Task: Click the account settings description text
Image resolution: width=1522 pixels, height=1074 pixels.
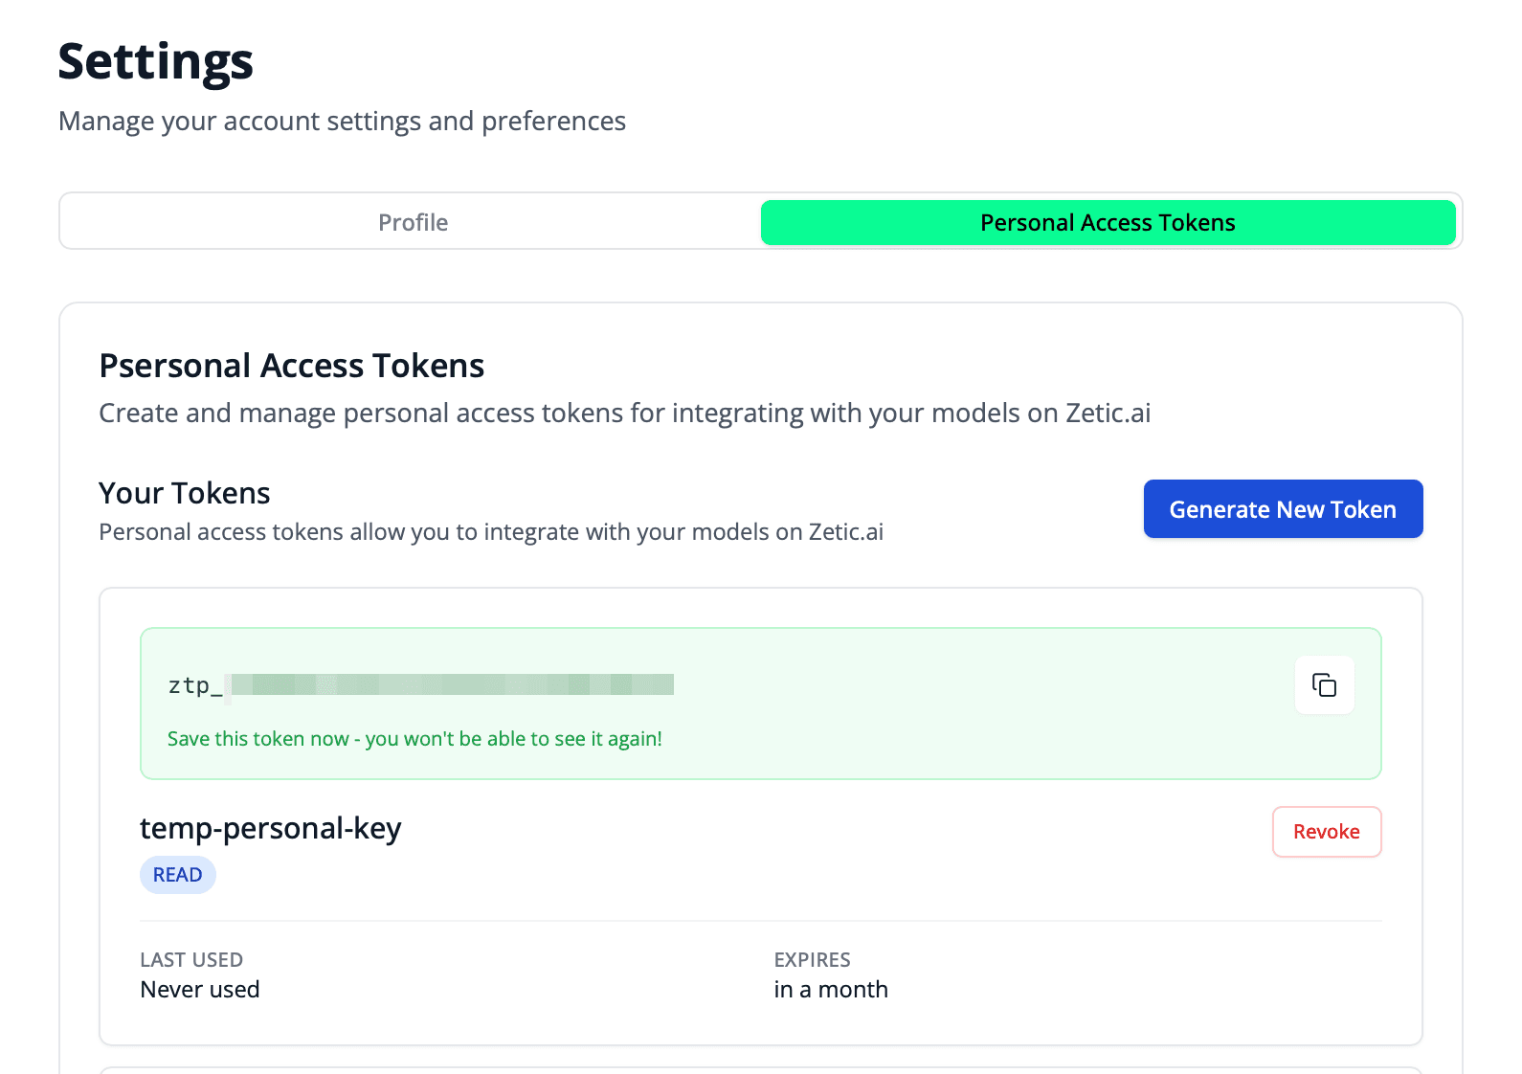Action: (x=342, y=121)
